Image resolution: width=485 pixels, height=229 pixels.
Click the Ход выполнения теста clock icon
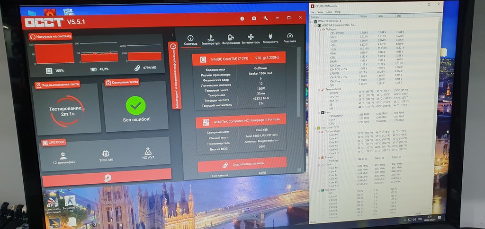coord(38,85)
